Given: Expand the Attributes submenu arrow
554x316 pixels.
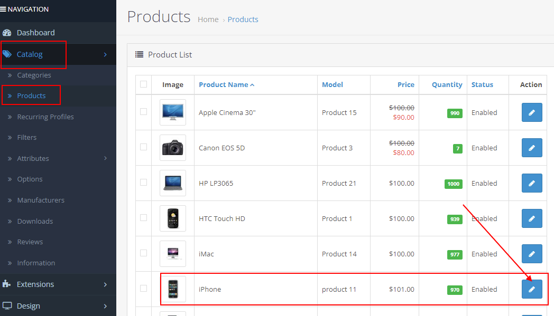Looking at the screenshot, I should [x=105, y=158].
